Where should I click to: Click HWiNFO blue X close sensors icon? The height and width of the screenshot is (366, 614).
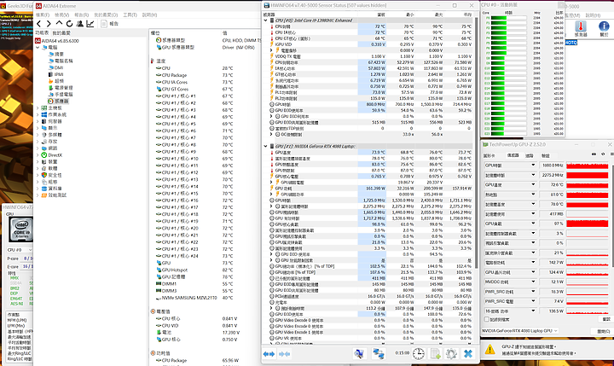coord(468,353)
